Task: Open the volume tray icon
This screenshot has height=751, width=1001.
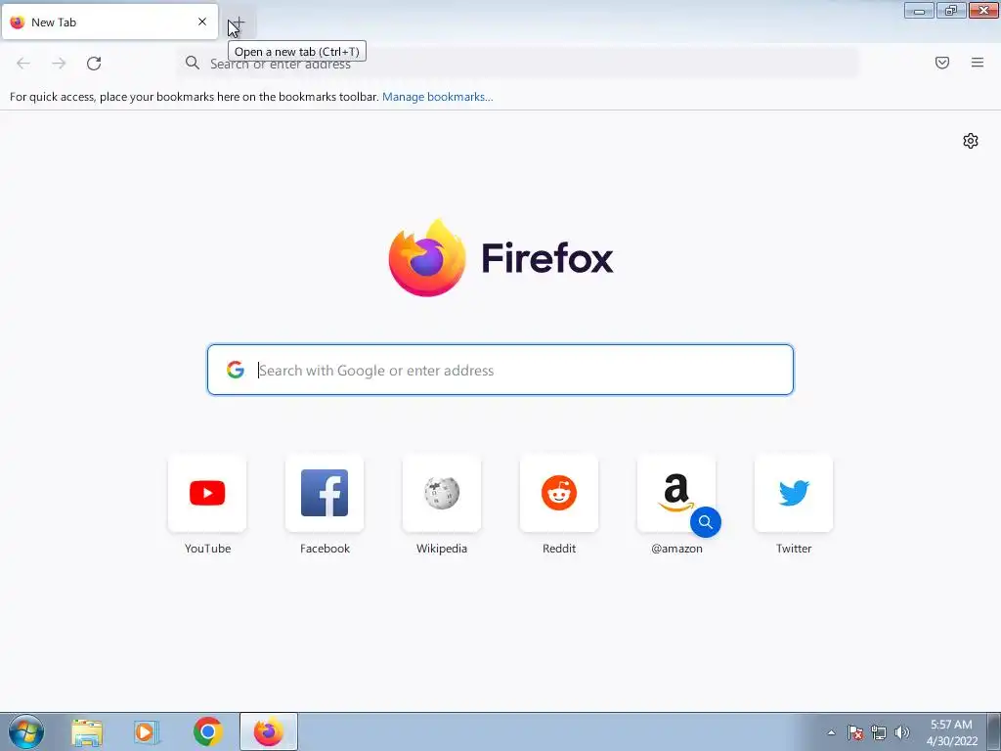Action: click(902, 732)
